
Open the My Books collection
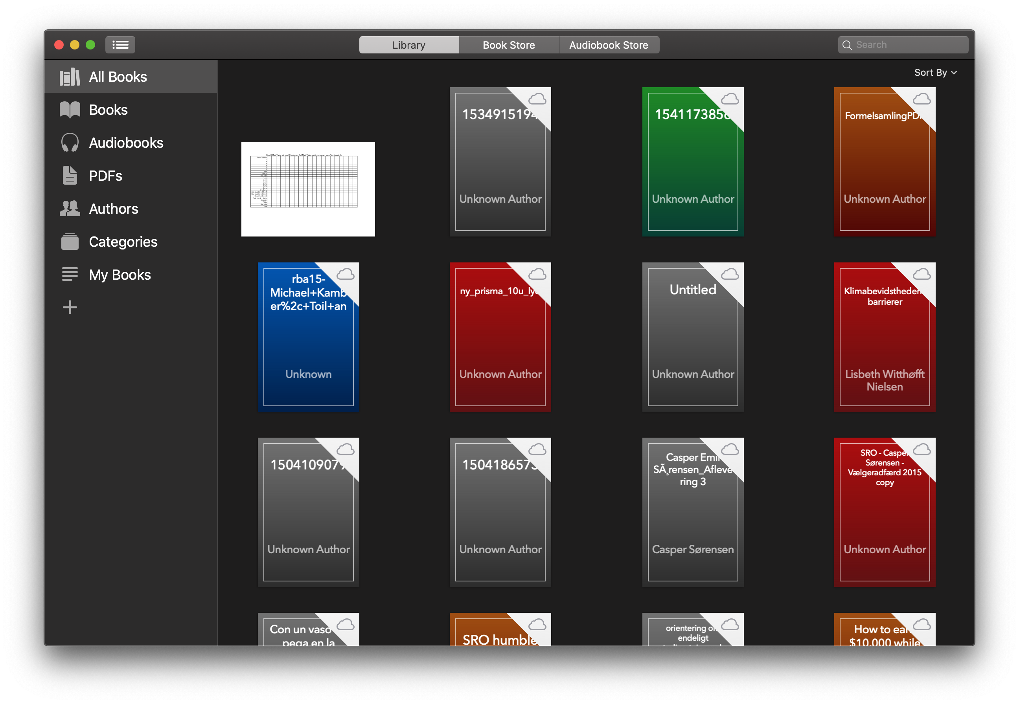click(x=131, y=274)
